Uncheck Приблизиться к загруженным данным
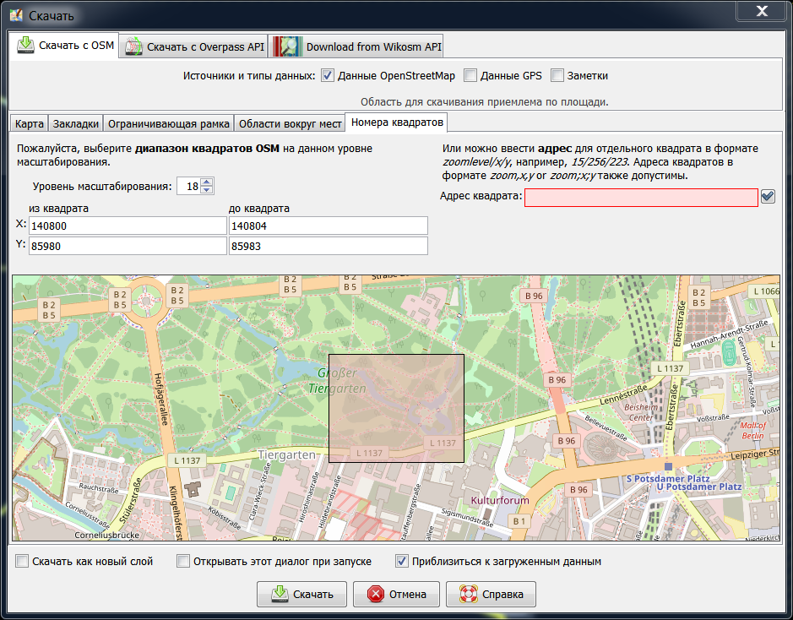 pos(399,560)
